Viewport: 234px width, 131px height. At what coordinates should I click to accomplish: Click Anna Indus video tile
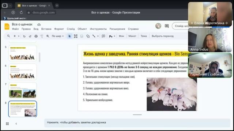210,40
